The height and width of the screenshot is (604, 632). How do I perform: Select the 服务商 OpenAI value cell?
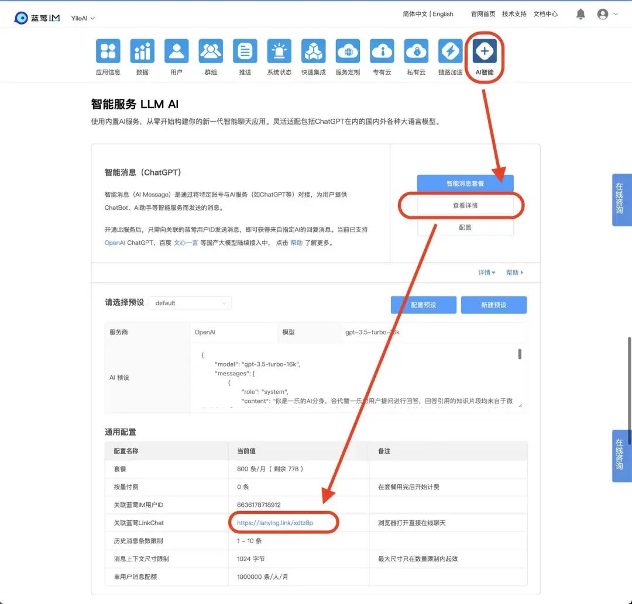[x=233, y=332]
